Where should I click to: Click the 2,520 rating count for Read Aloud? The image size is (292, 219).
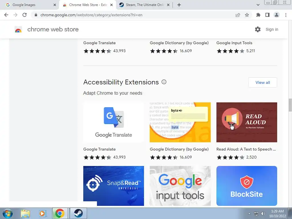tap(252, 157)
